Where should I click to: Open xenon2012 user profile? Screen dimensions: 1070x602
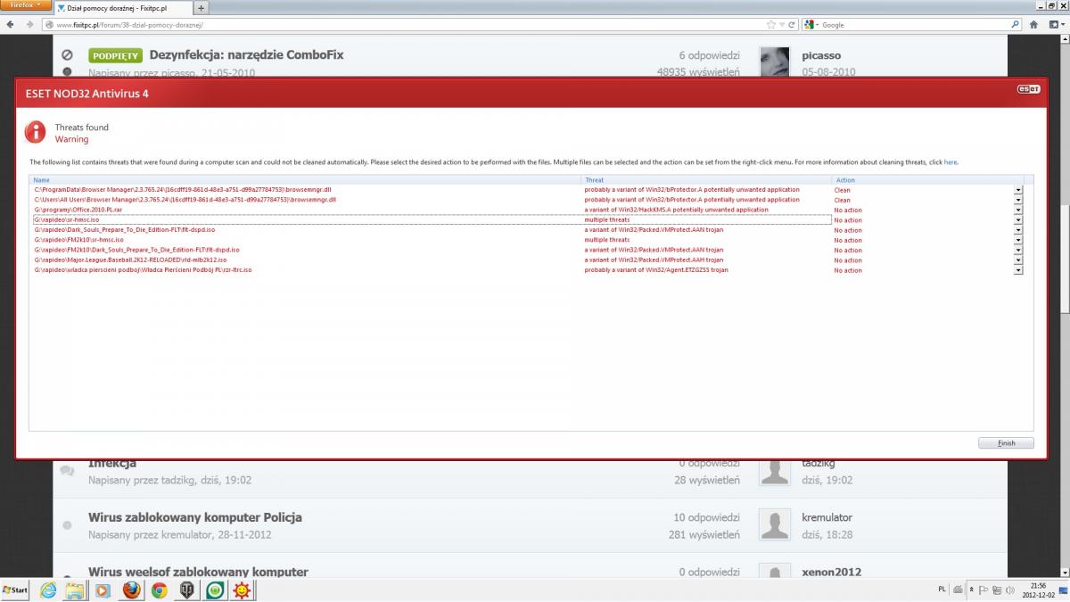click(x=832, y=572)
